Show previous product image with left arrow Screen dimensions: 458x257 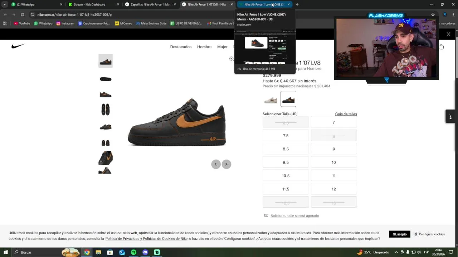(215, 164)
